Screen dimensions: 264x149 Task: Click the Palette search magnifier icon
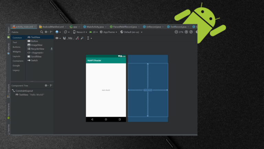click(42, 32)
